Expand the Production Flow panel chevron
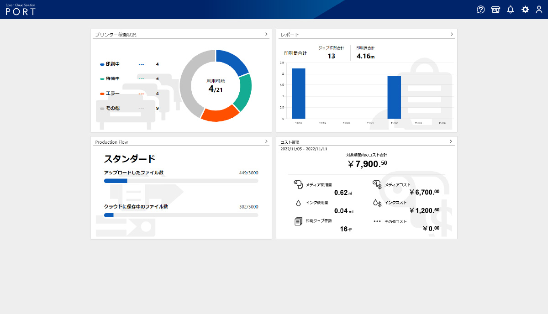This screenshot has height=314, width=548. (x=266, y=141)
